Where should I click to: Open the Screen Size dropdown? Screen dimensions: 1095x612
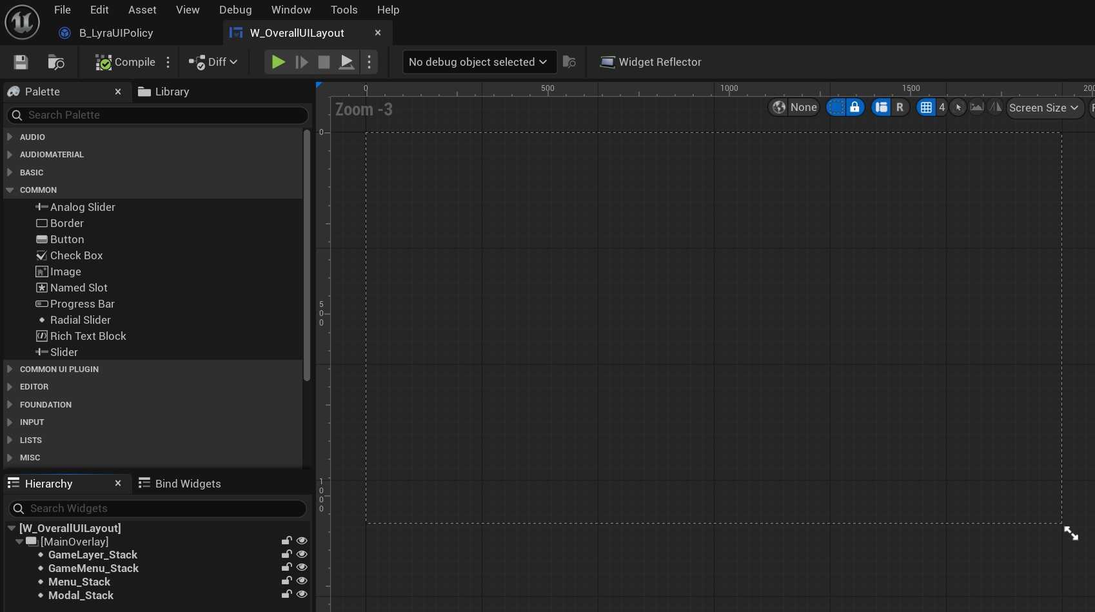1043,108
